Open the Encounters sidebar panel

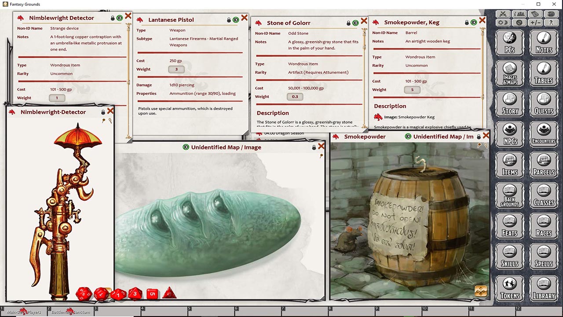[544, 134]
